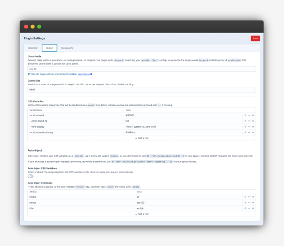Image resolution: width=284 pixels, height=246 pixels.
Task: Click the lightbulb tip icon under Class Prefix
Action: pyautogui.click(x=28, y=74)
